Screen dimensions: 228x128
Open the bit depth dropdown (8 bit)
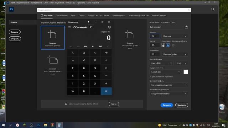pyautogui.click(x=181, y=63)
